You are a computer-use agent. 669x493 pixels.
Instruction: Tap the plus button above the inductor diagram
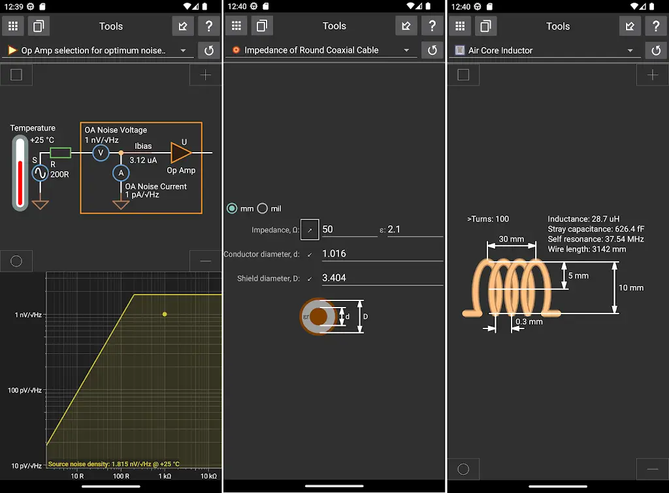point(652,75)
